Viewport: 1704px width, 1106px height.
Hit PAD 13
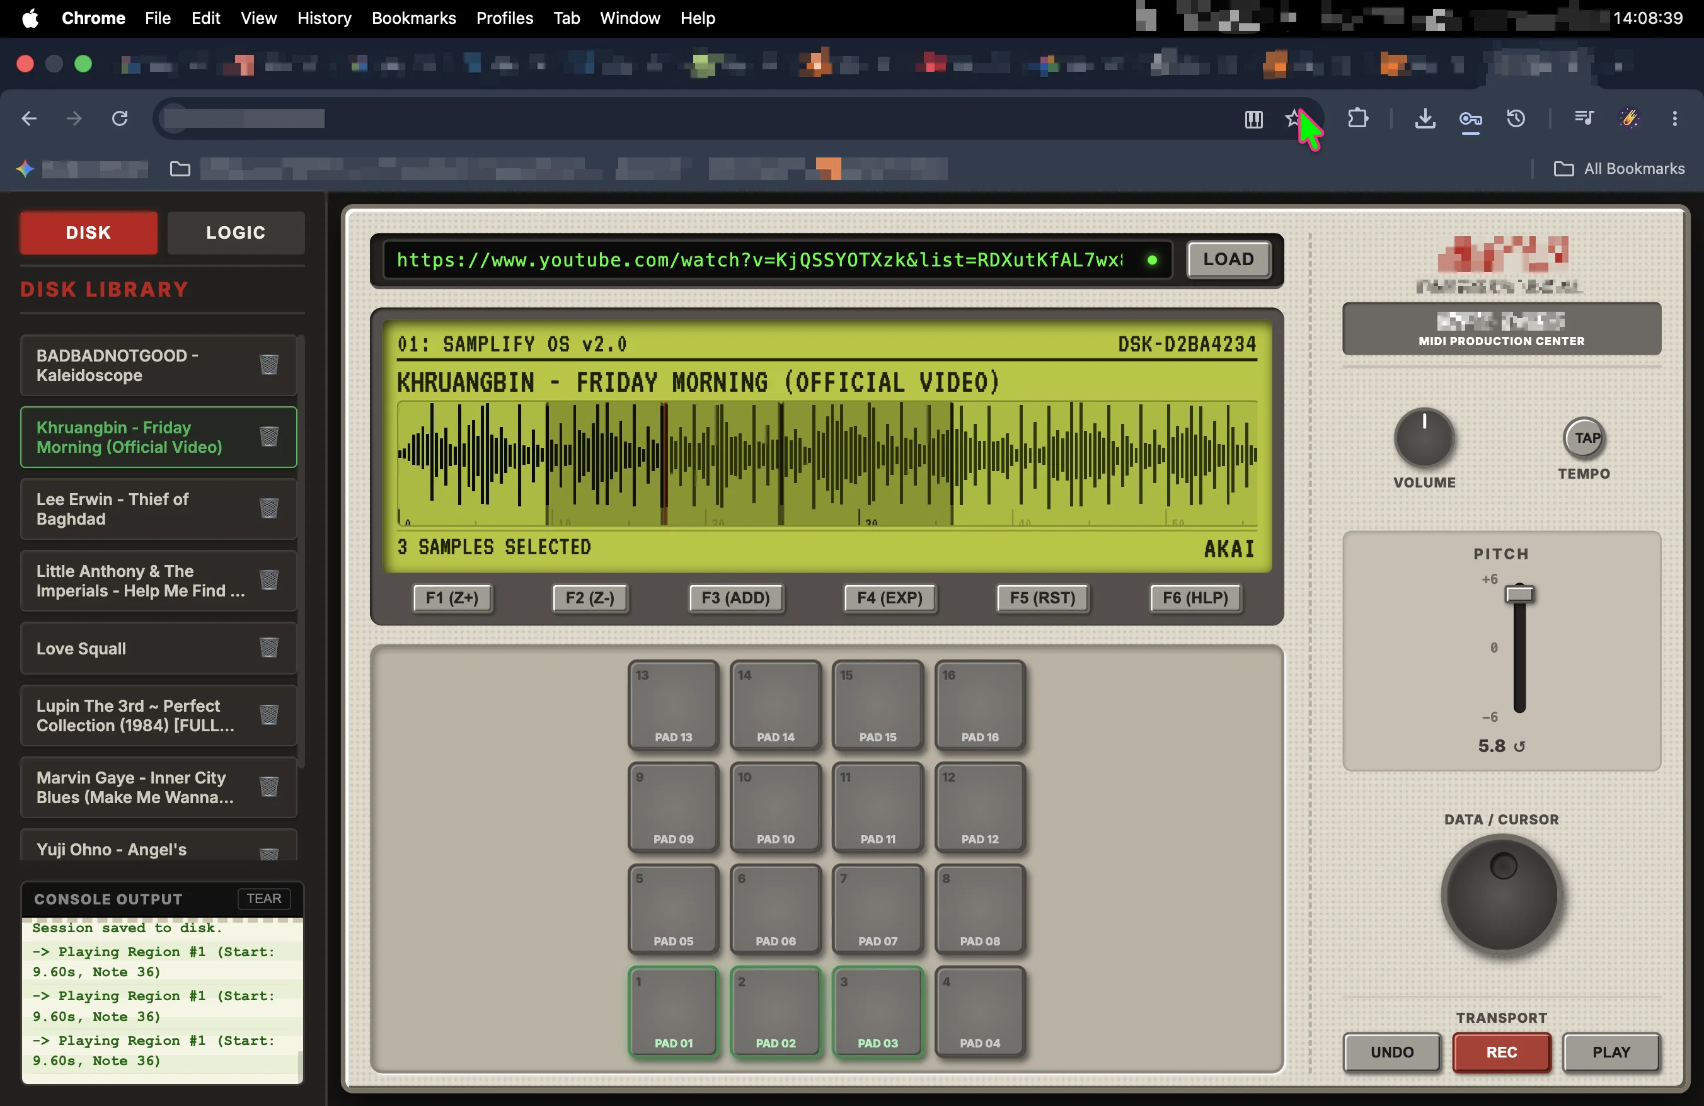pyautogui.click(x=673, y=705)
